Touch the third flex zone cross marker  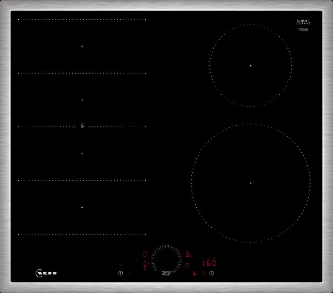(x=82, y=154)
